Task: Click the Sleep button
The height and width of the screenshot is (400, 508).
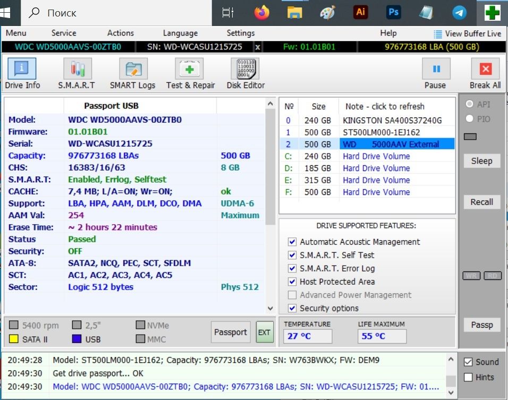Action: point(482,161)
